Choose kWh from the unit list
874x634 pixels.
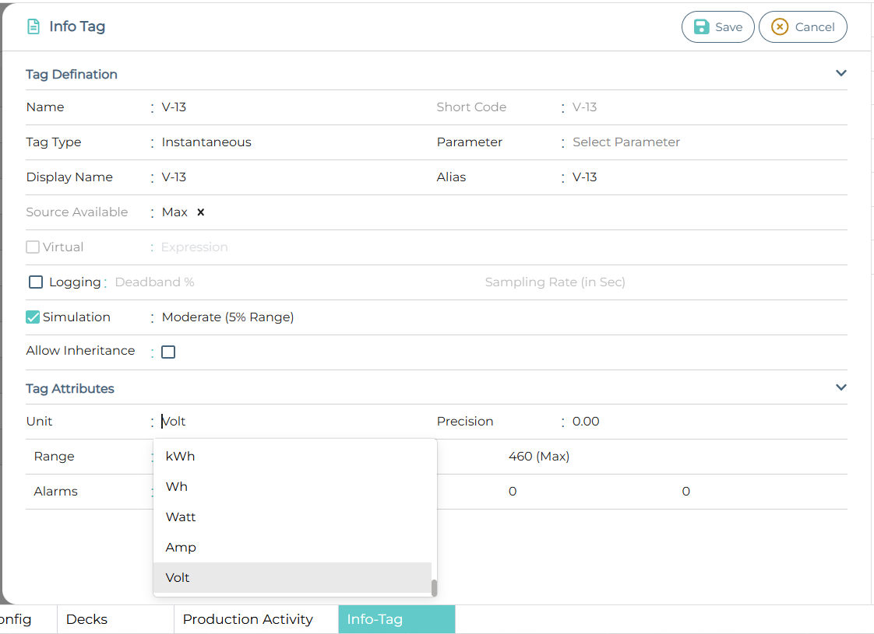(180, 457)
